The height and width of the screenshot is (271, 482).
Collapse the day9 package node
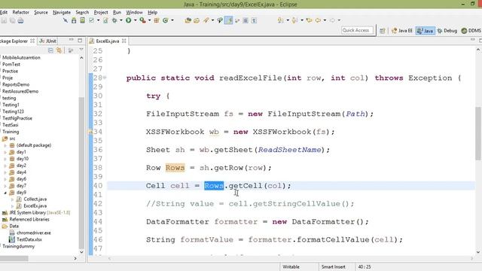click(x=5, y=193)
